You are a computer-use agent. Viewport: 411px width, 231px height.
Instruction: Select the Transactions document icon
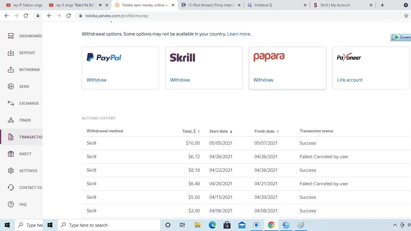11,137
